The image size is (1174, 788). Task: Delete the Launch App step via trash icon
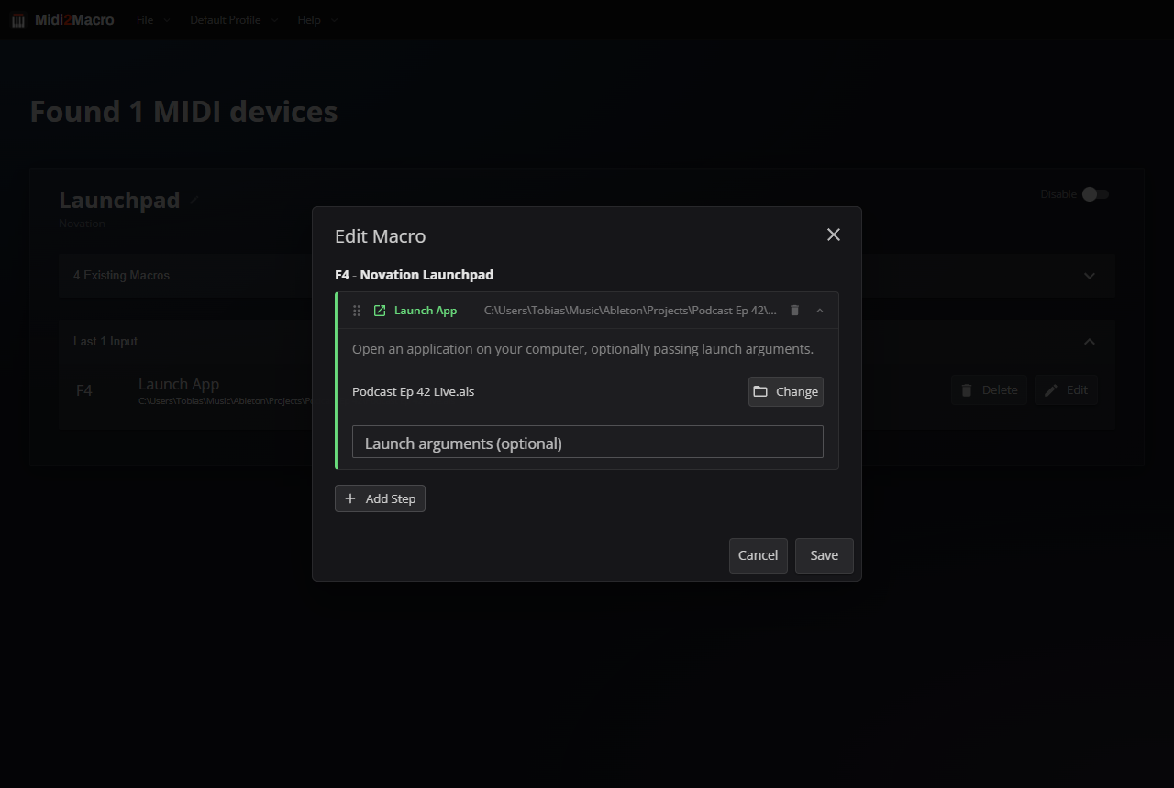[x=794, y=311]
